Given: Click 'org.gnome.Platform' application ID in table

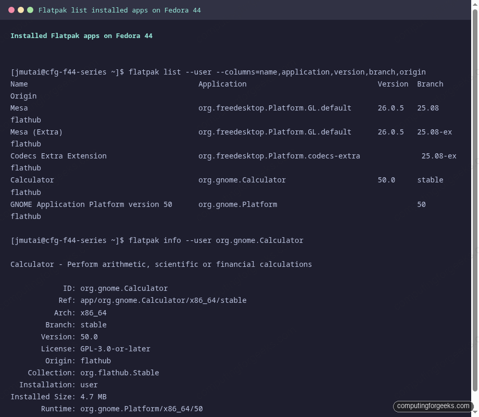Looking at the screenshot, I should tap(237, 204).
